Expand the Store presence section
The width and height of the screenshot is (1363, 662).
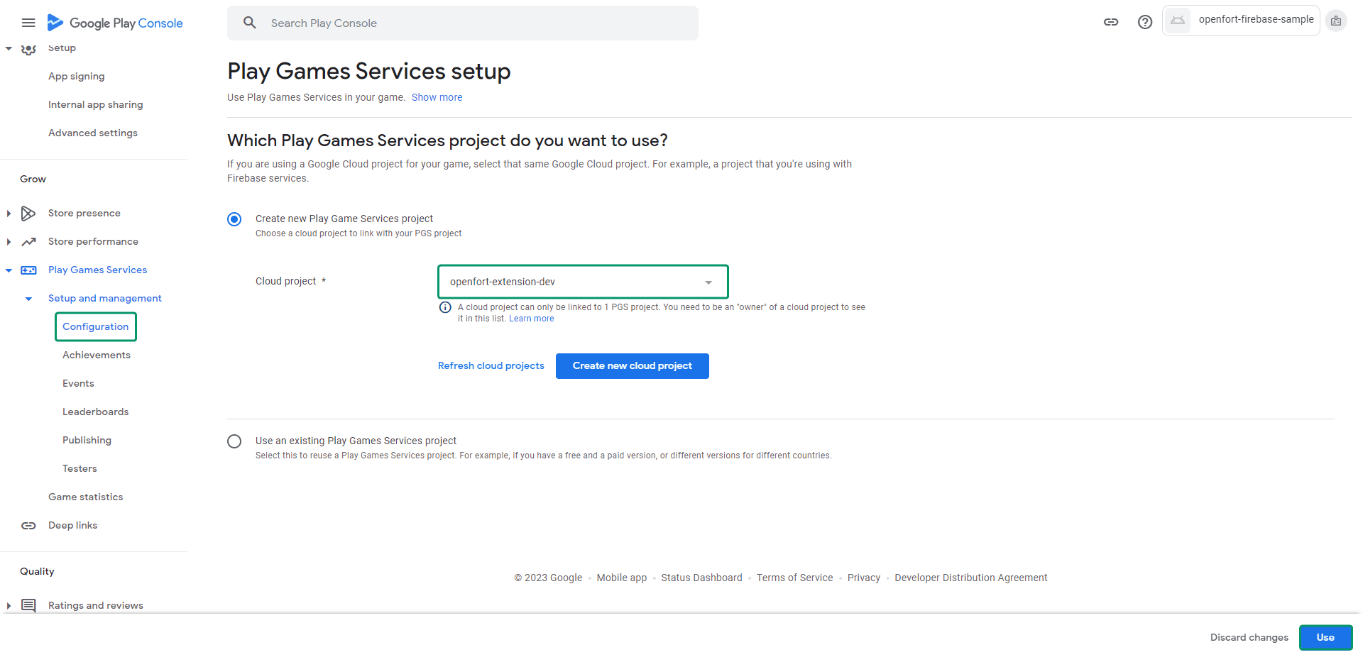click(x=9, y=214)
